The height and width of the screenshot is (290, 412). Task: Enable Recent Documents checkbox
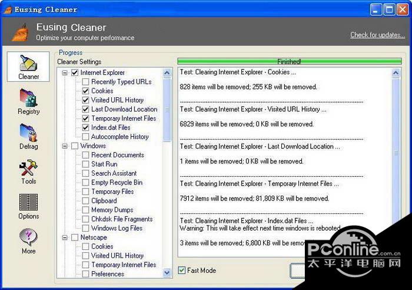pyautogui.click(x=86, y=155)
